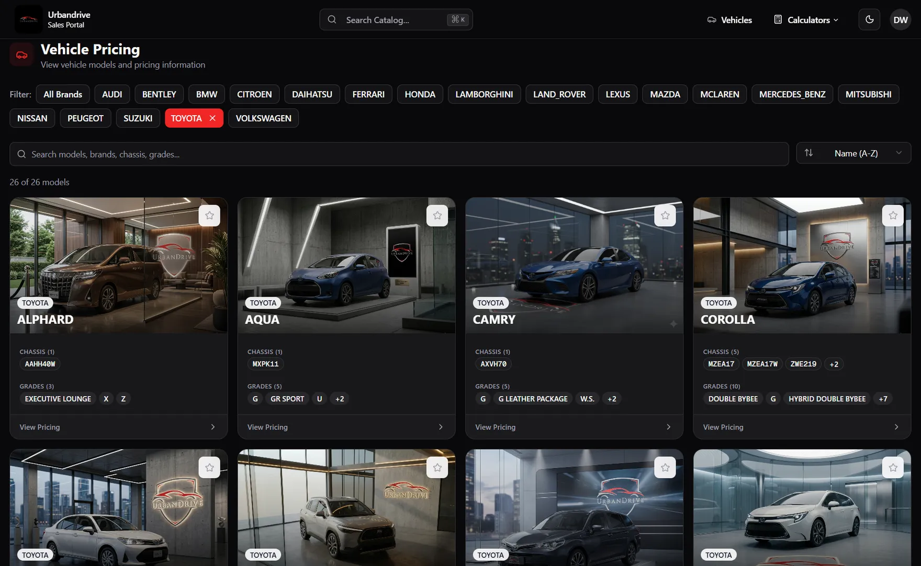Click the G LEATHER PACKAGE grade tag
This screenshot has width=921, height=566.
coord(533,399)
